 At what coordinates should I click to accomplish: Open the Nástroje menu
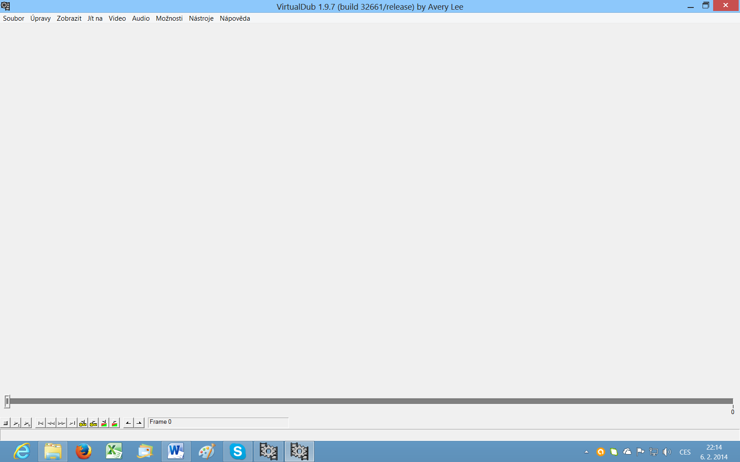coord(201,18)
